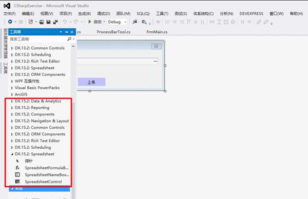The width and height of the screenshot is (308, 199).
Task: Expand DX.15.2: Data & Analytics group
Action: point(12,101)
